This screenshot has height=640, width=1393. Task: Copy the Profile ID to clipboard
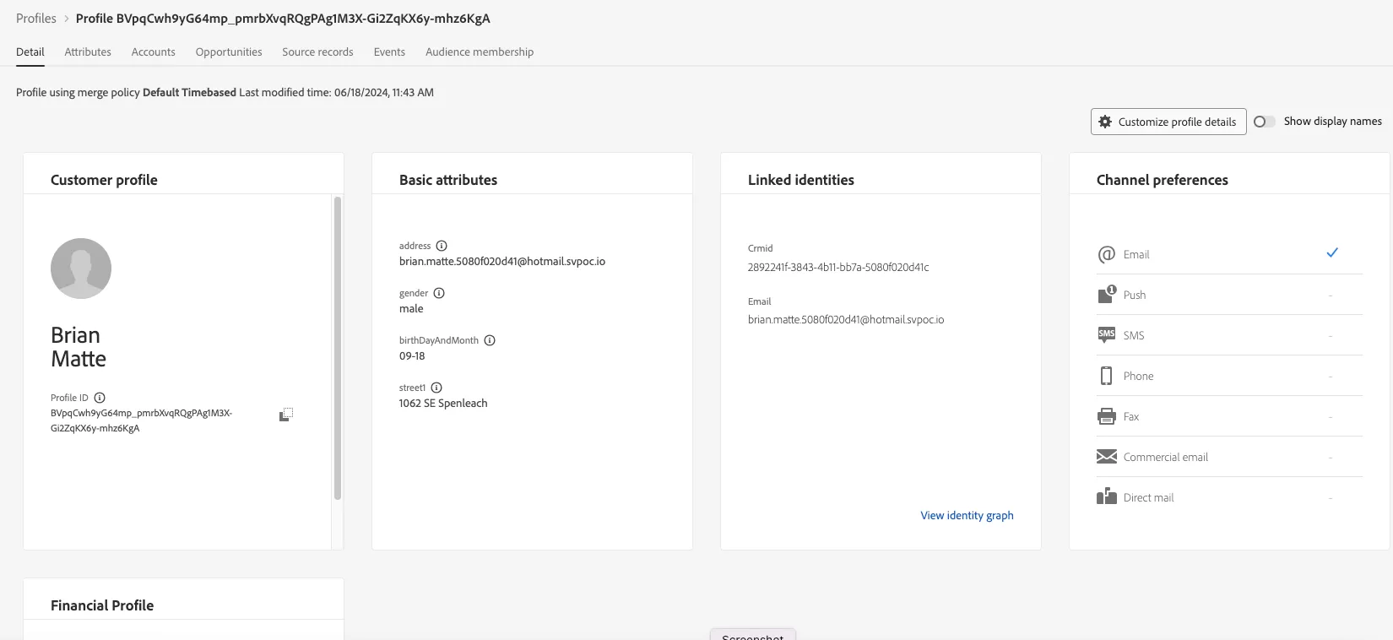pos(286,415)
